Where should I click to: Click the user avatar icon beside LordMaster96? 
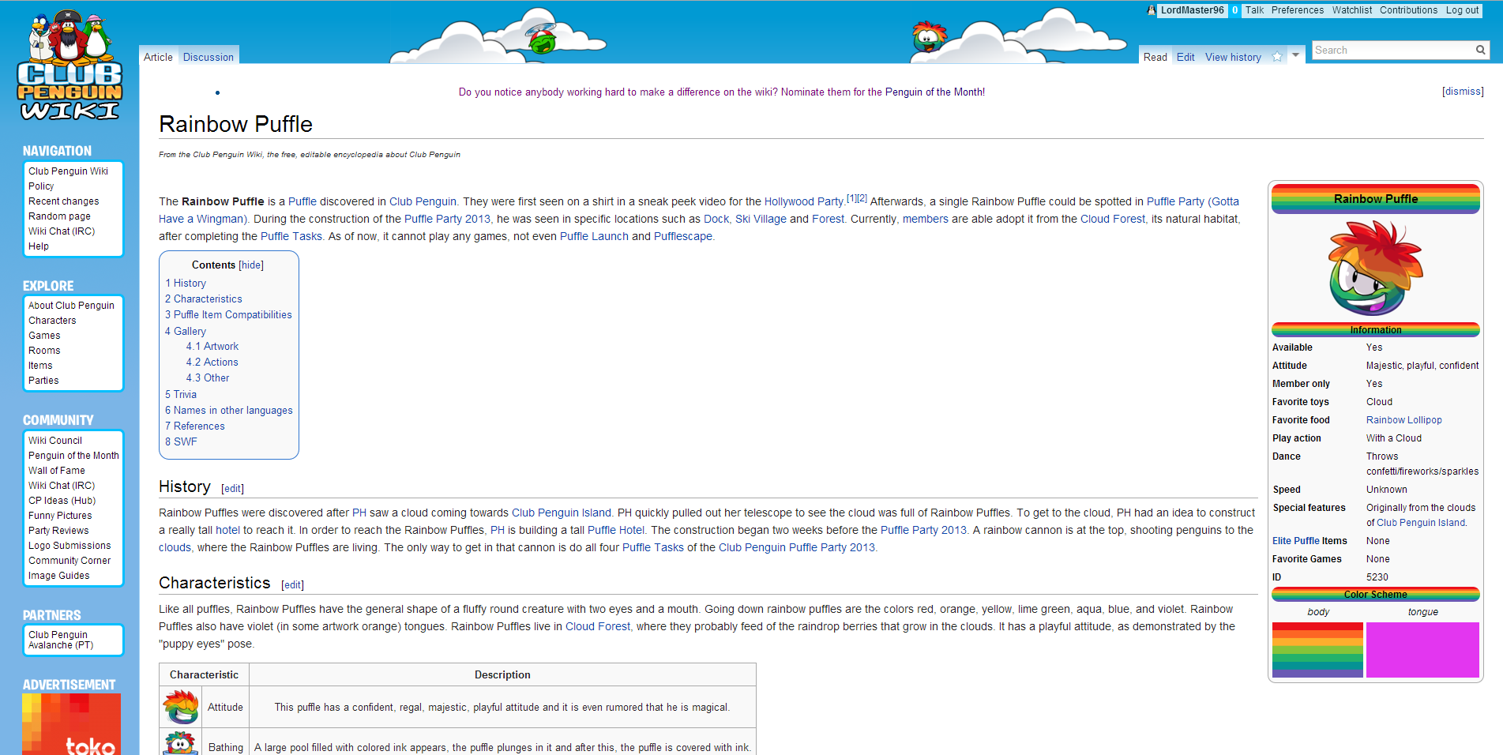pyautogui.click(x=1152, y=10)
